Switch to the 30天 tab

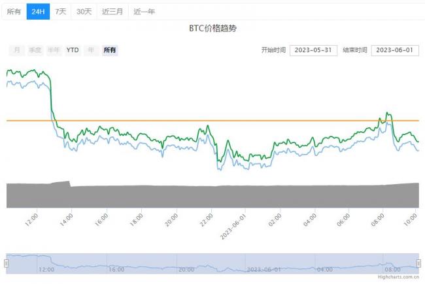click(84, 11)
